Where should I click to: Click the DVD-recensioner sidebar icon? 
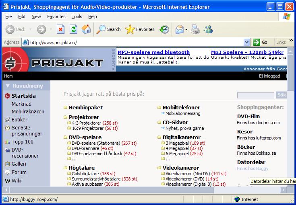click(7, 150)
